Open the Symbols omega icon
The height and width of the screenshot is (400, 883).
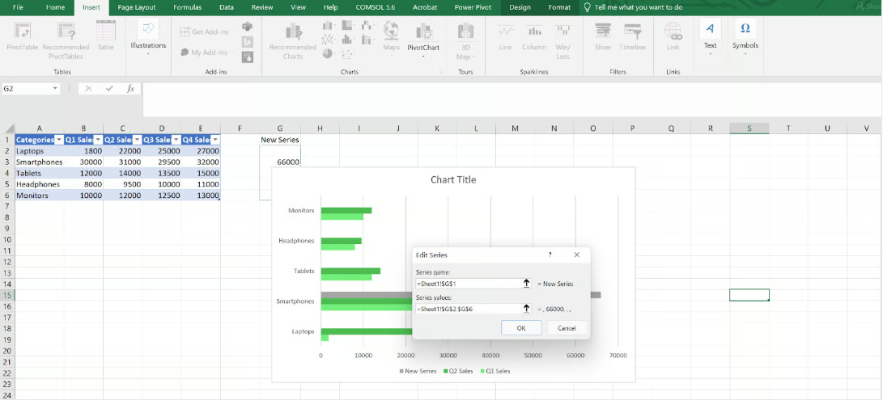pos(745,30)
